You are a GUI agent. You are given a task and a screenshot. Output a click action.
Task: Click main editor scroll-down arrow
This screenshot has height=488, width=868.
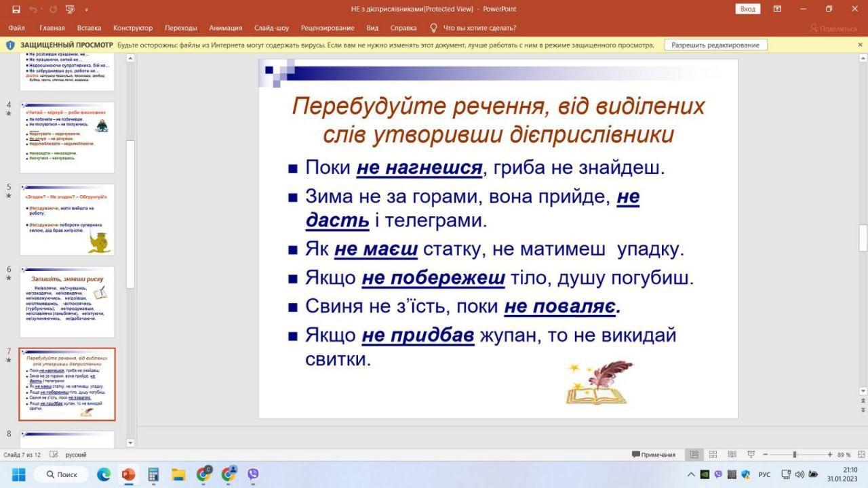pos(863,391)
